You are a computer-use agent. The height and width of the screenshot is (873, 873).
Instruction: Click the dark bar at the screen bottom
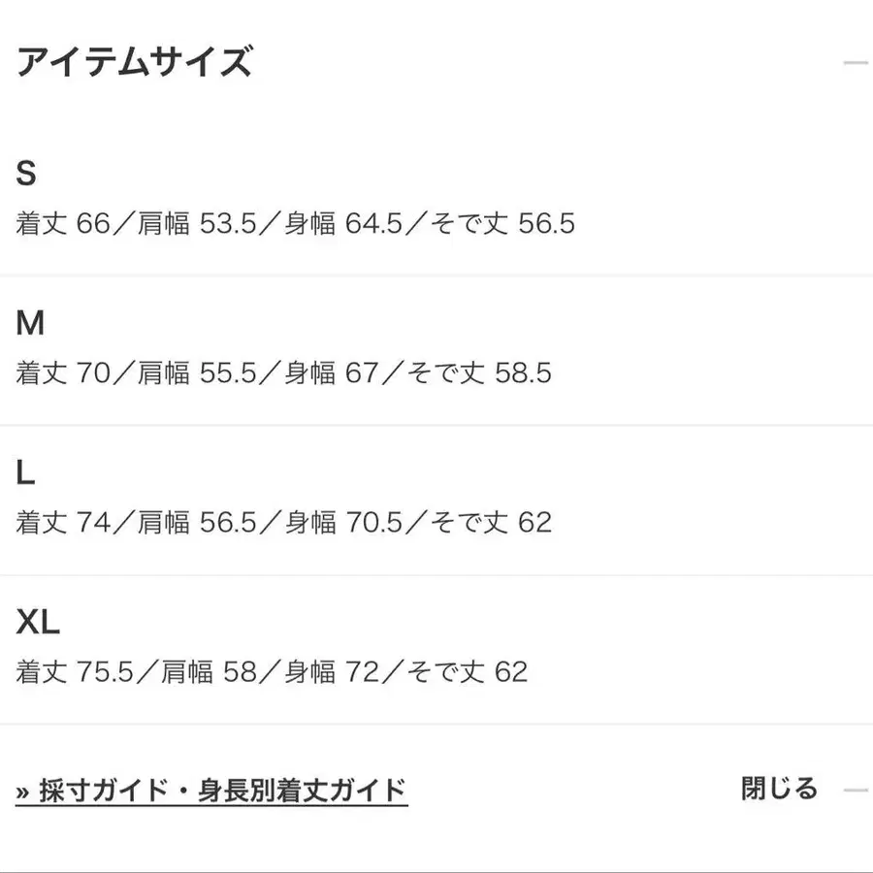click(x=436, y=868)
